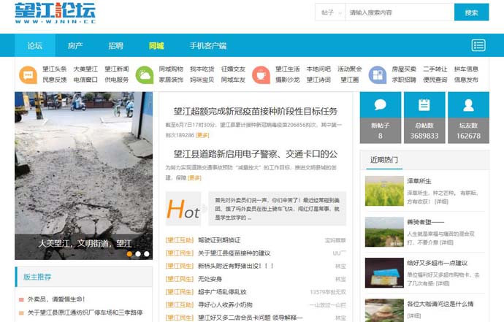This screenshot has width=504, height=322.
Task: Select the 房产 navigation tab
Action: point(75,45)
